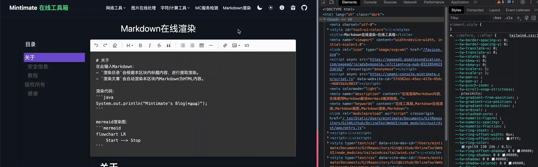Image resolution: width=538 pixels, height=167 pixels.
Task: Open the messages counter showing 1
Action: [x=511, y=2]
